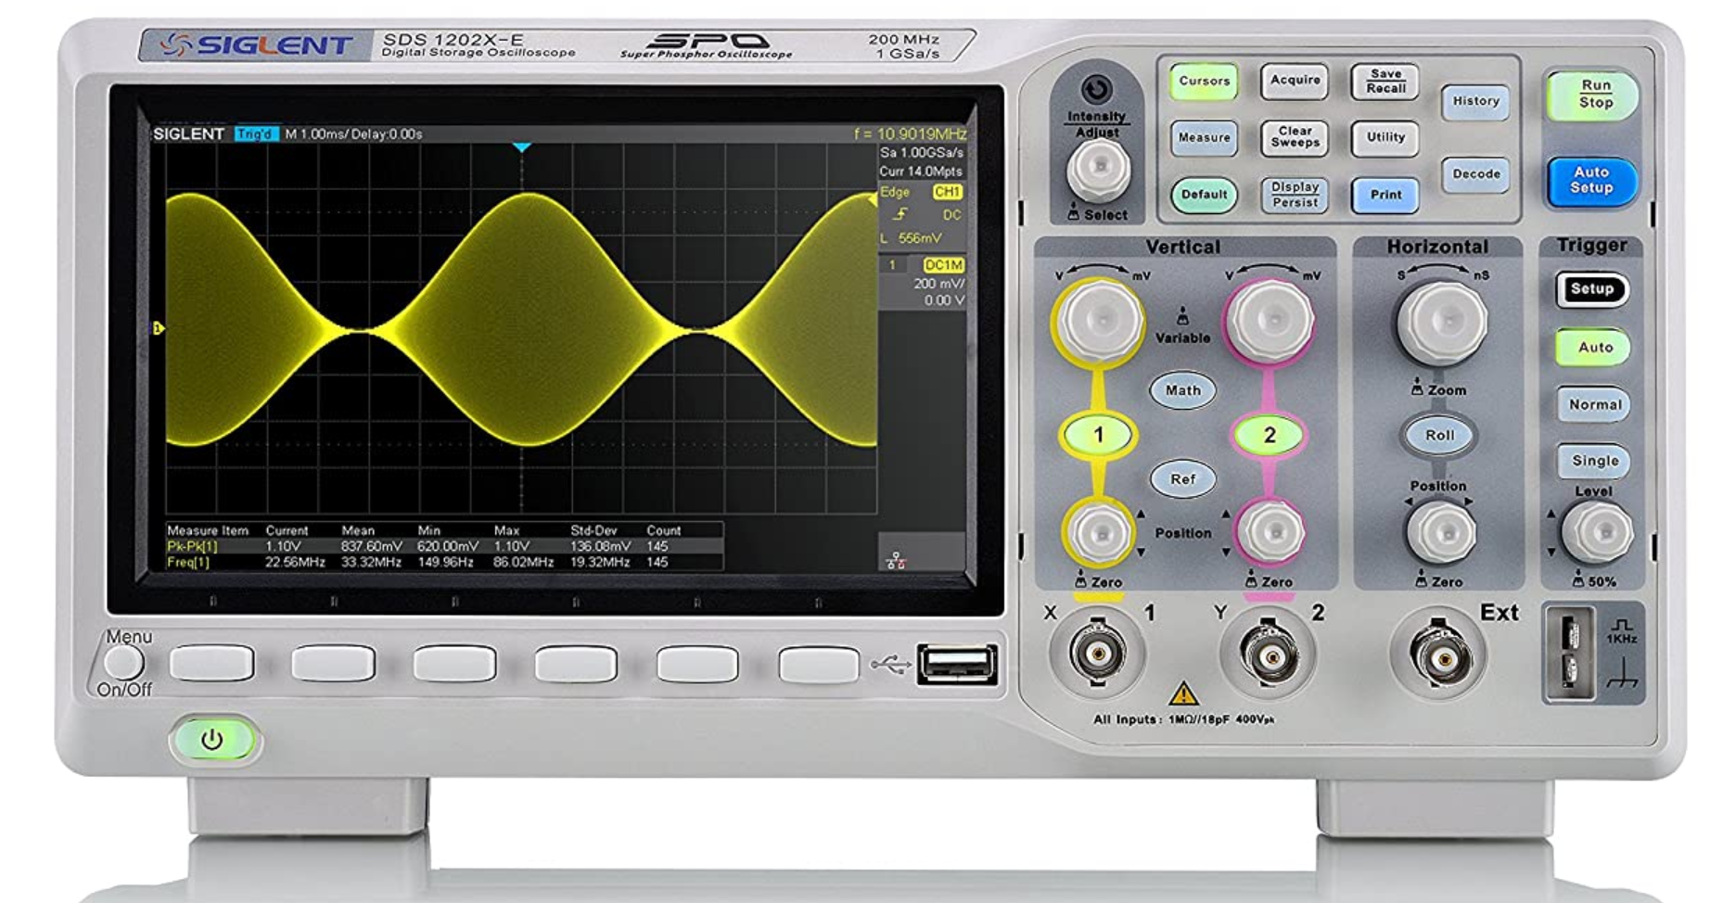Image resolution: width=1710 pixels, height=903 pixels.
Task: Click the channel 2 BNC input connector
Action: click(1270, 655)
